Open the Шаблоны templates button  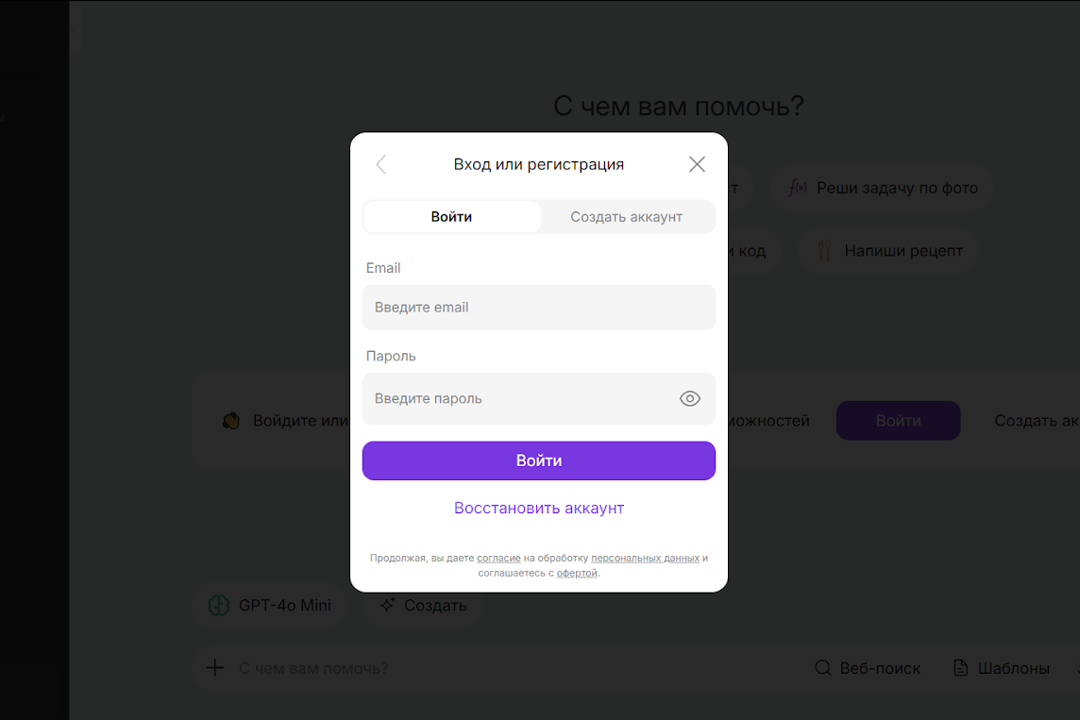[x=1002, y=668]
